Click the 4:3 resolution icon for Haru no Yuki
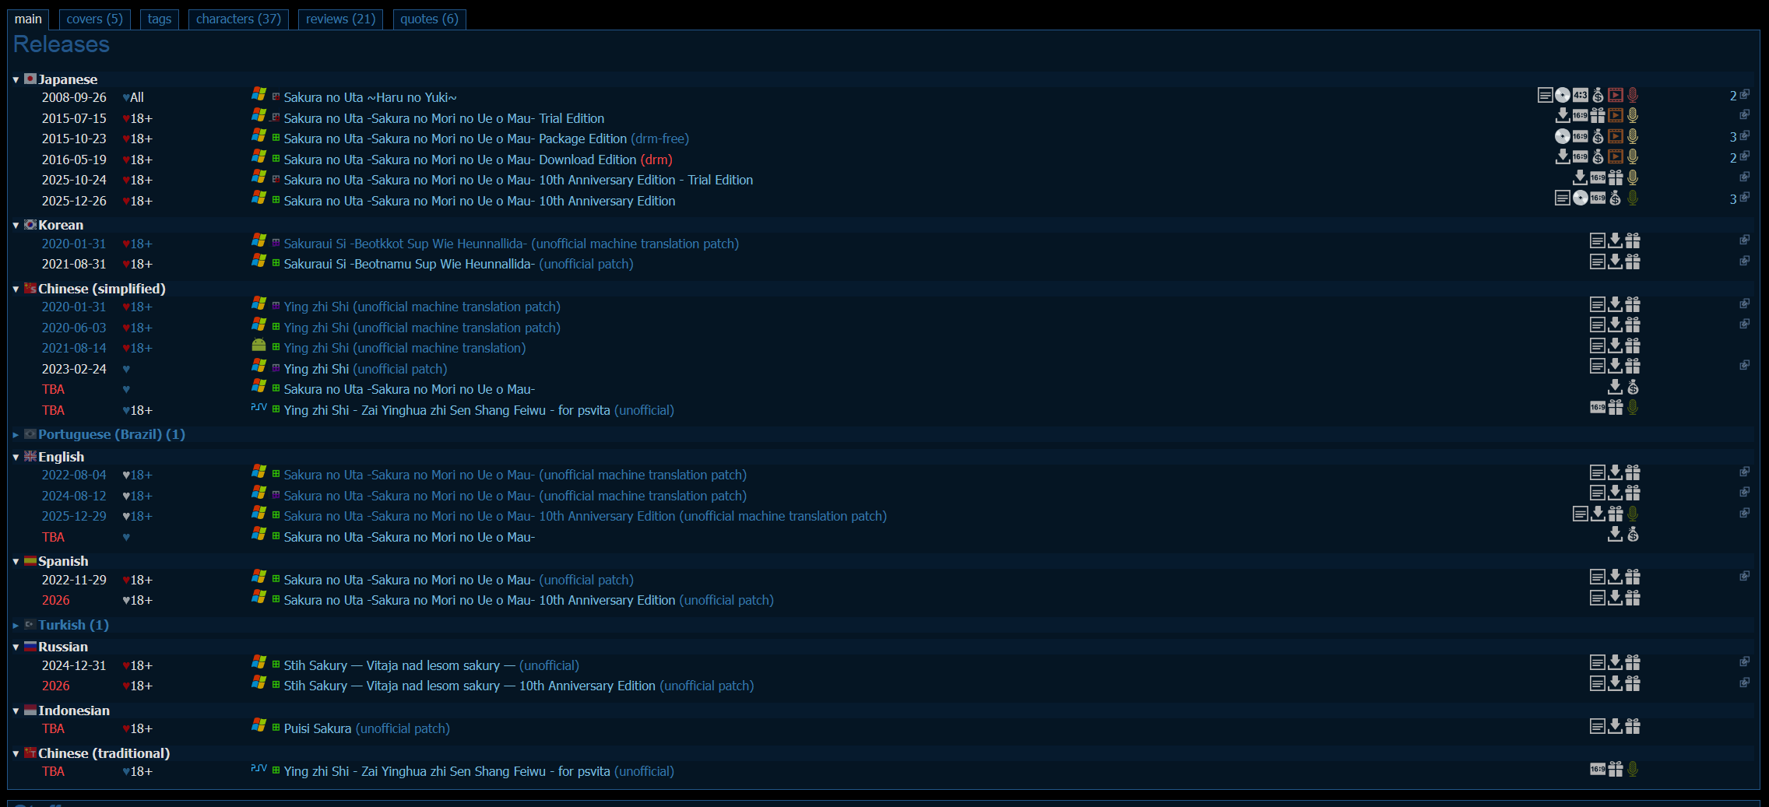Image resolution: width=1769 pixels, height=807 pixels. coord(1580,95)
